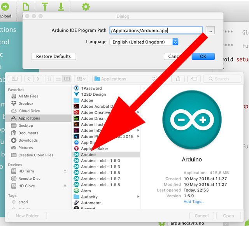
Task: Go to Dropbox in sidebar
Action: (26, 103)
